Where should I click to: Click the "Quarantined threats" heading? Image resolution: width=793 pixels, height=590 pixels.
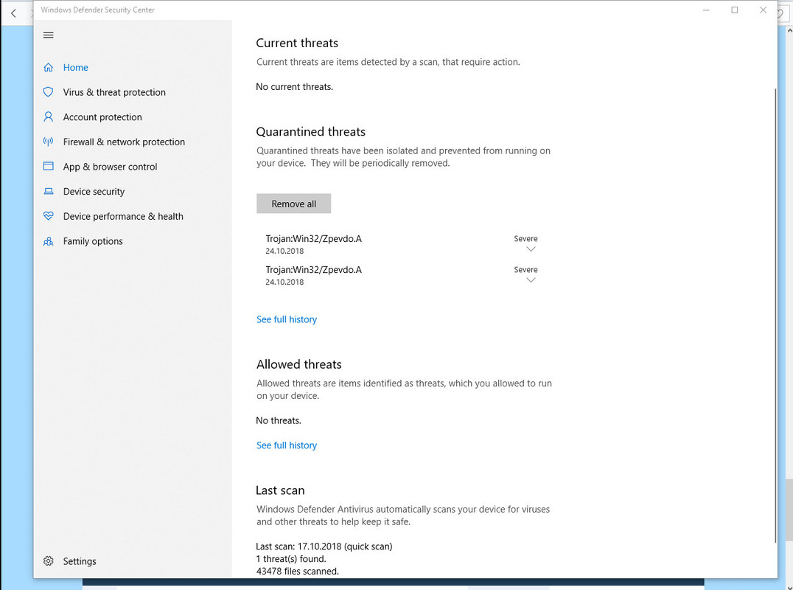click(310, 131)
